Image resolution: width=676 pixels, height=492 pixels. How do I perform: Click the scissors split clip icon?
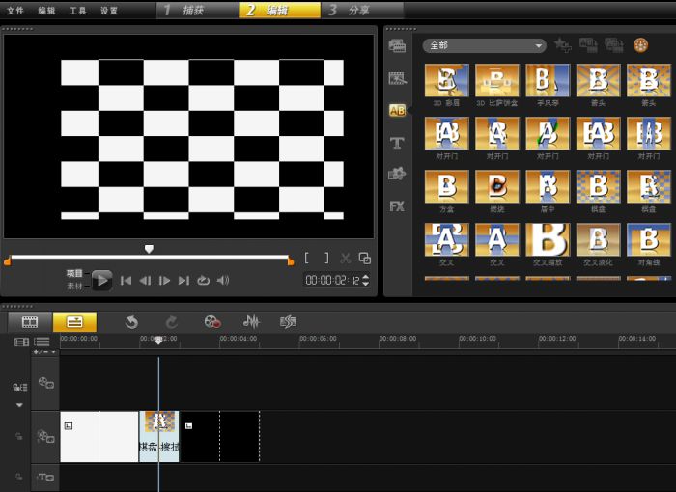click(345, 258)
